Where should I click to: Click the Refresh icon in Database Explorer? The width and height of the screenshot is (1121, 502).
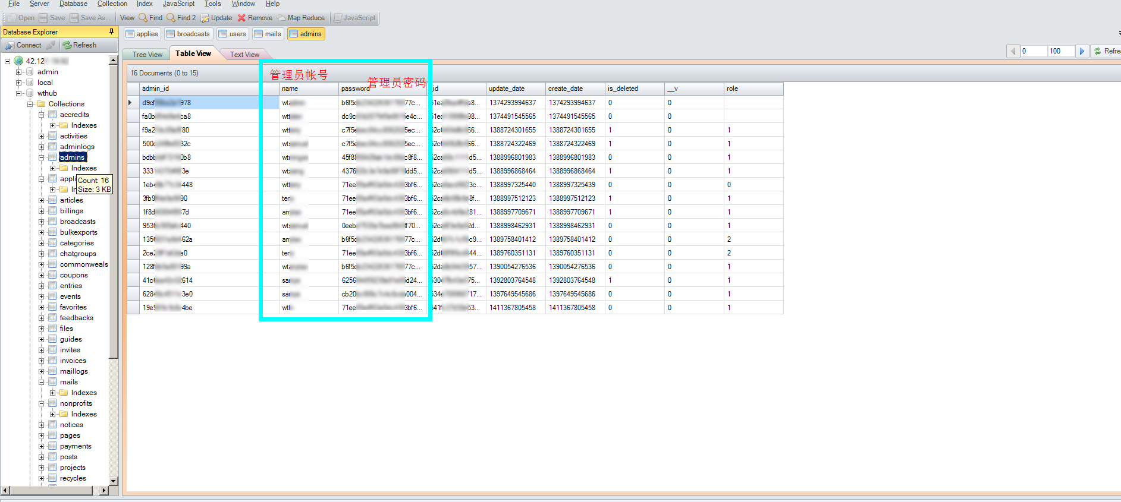[67, 45]
